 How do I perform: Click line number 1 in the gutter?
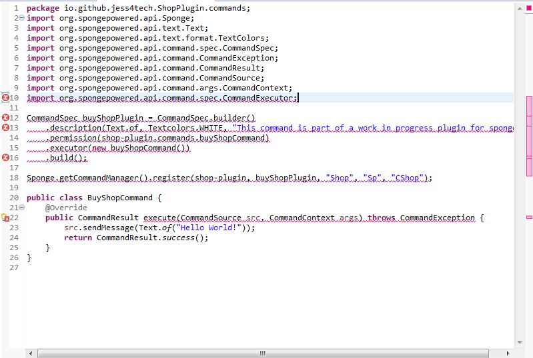16,8
